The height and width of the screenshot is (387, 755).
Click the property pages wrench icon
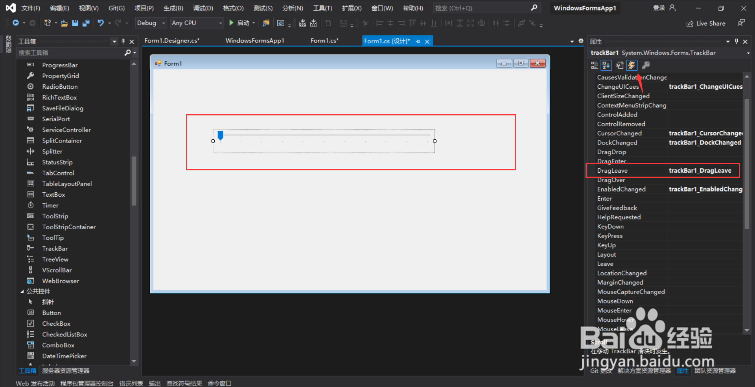(646, 65)
